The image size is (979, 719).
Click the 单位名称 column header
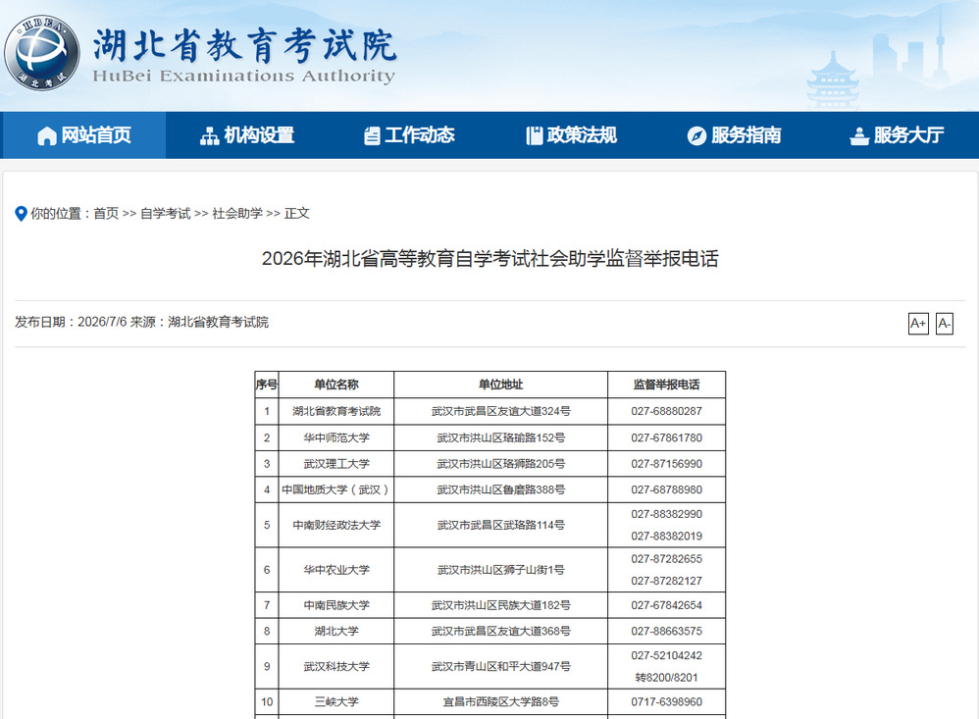(336, 385)
